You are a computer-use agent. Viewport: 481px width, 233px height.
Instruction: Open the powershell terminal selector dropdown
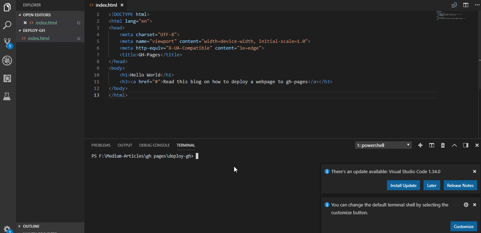point(383,145)
